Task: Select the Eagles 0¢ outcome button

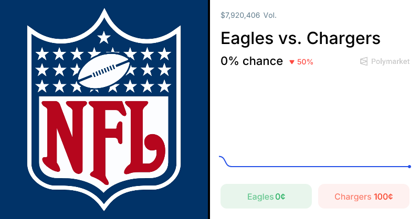Action: pos(266,196)
